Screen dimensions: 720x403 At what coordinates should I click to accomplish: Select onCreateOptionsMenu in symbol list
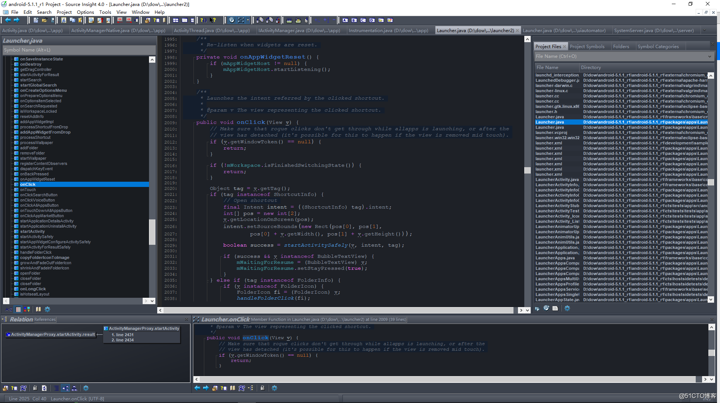tap(43, 90)
